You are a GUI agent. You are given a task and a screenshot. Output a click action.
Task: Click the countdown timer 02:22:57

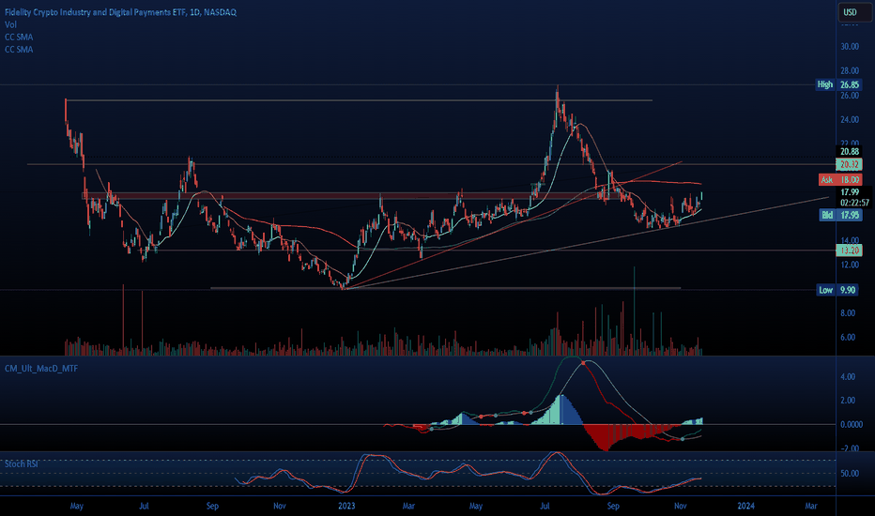[x=854, y=203]
